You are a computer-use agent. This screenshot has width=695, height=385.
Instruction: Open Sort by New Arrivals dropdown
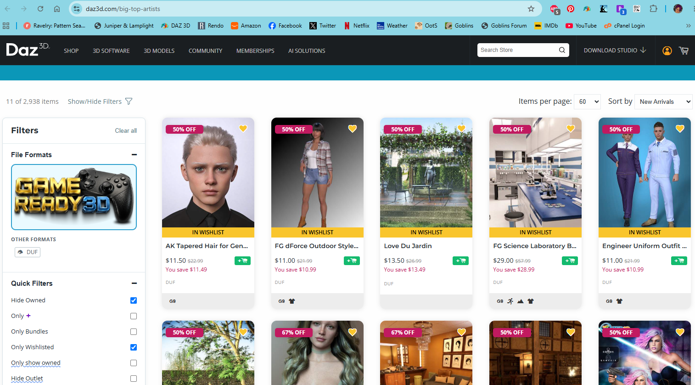pos(663,102)
